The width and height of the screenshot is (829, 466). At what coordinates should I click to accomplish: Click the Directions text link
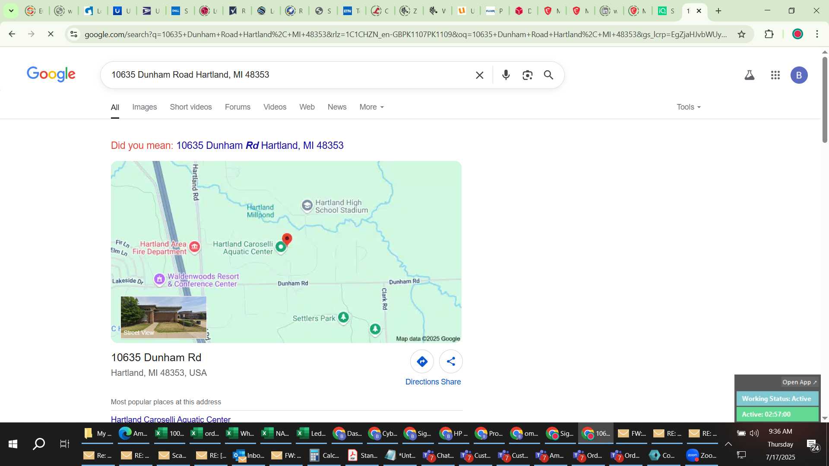coord(422,382)
